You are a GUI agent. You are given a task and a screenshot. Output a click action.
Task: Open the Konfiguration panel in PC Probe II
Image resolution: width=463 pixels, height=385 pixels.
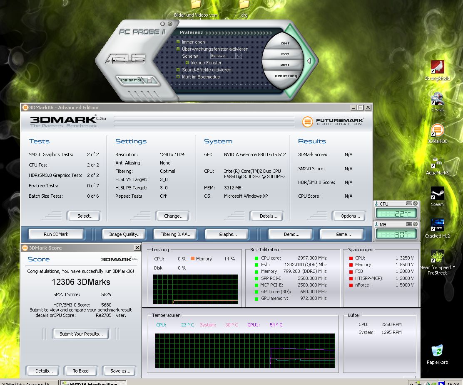coord(131,80)
